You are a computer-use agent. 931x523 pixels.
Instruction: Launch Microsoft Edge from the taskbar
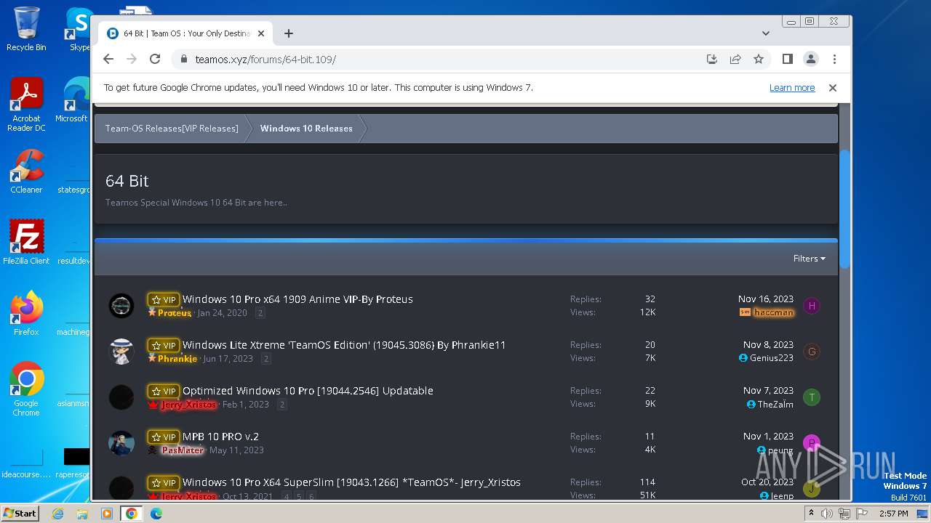click(x=156, y=514)
